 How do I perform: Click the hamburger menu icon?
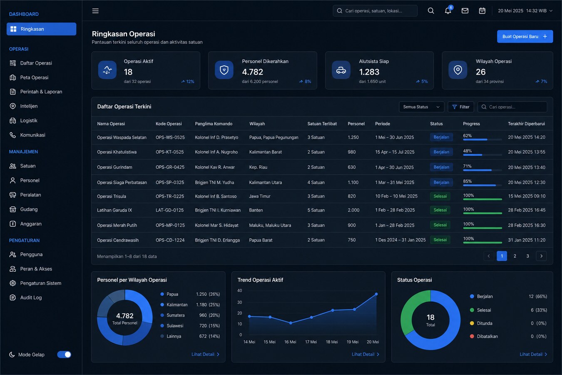pos(95,11)
